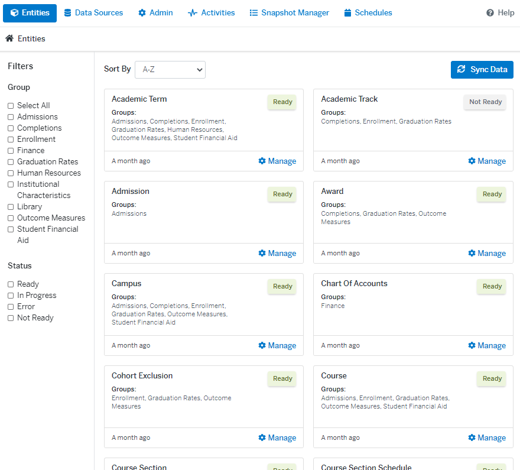520x470 pixels.
Task: Check the Ready status filter
Action: [x=11, y=284]
